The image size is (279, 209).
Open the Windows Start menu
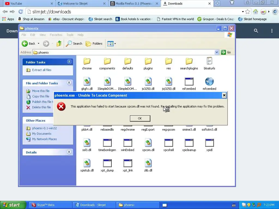(x=13, y=205)
